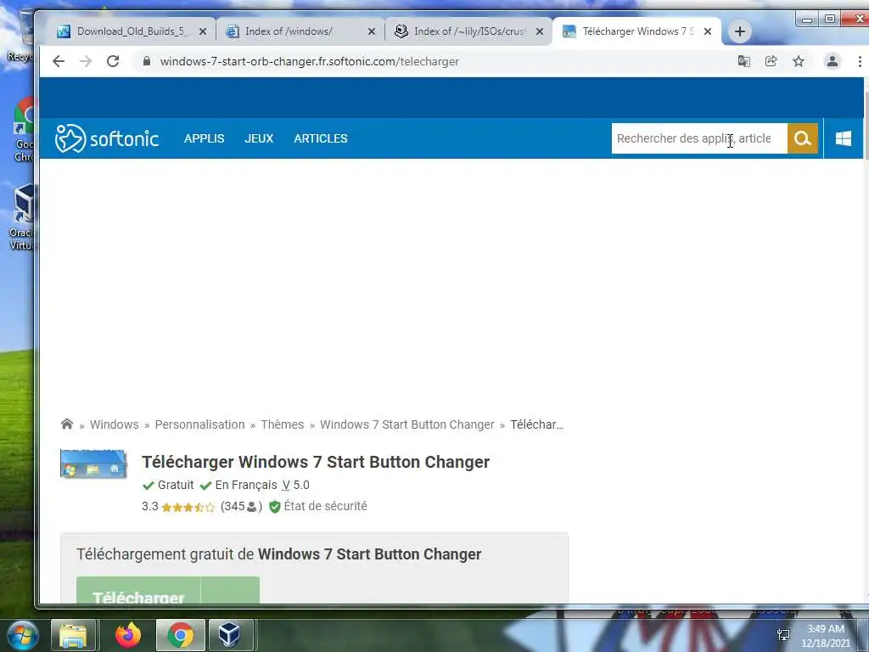Click the Windows breadcrumb link
Screen dimensions: 869x652
(x=115, y=424)
